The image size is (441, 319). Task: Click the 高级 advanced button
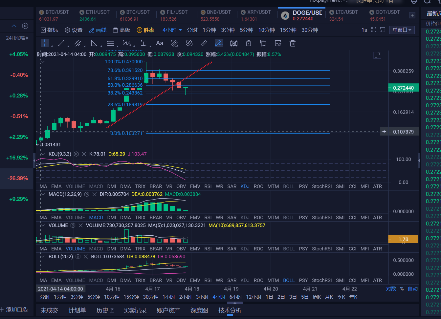(121, 30)
